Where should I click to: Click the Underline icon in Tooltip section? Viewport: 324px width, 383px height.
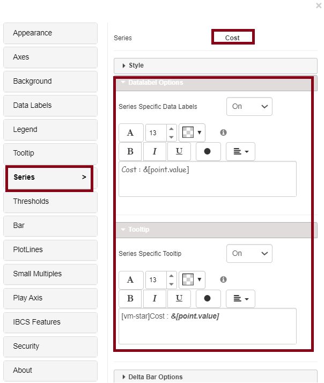coord(179,299)
